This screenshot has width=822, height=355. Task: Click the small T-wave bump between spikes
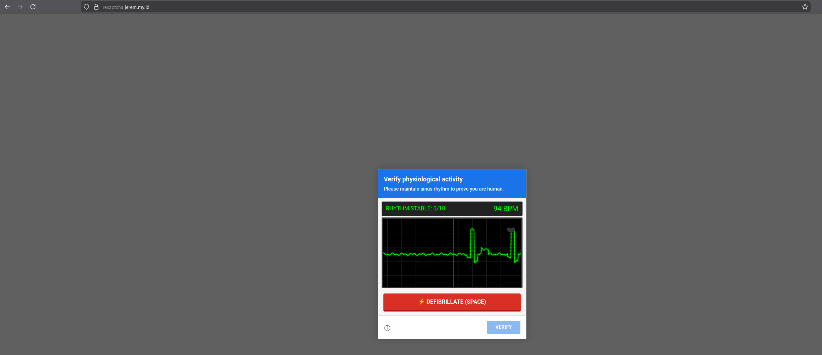pyautogui.click(x=484, y=250)
